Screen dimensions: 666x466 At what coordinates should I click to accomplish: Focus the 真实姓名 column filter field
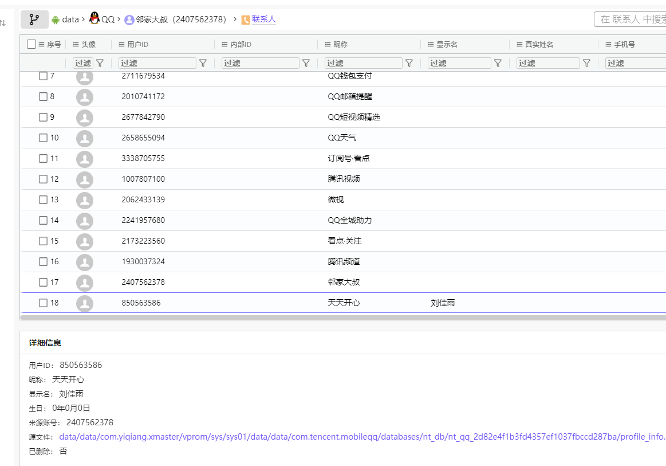point(548,63)
